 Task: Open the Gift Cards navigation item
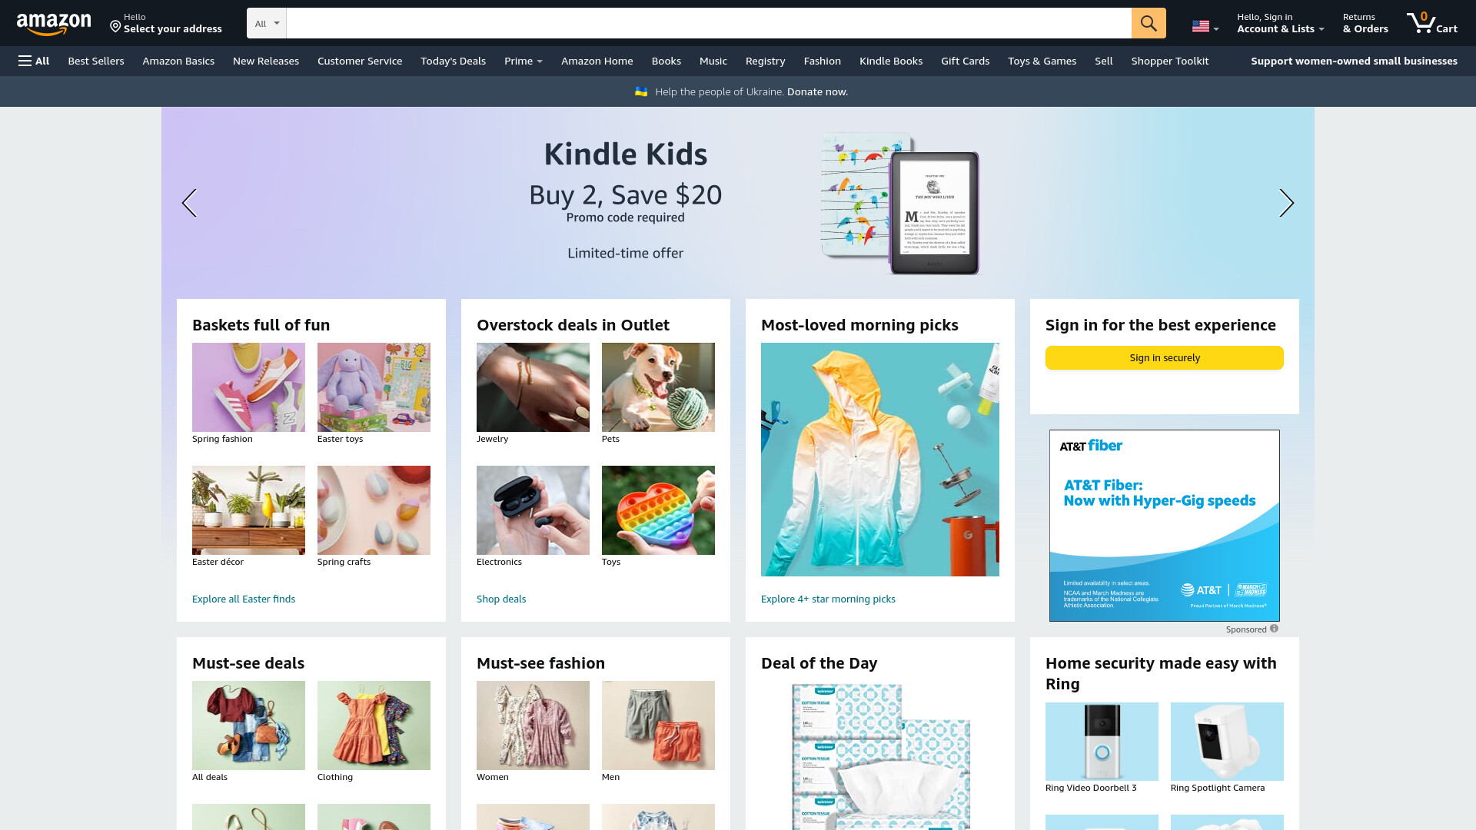965,61
